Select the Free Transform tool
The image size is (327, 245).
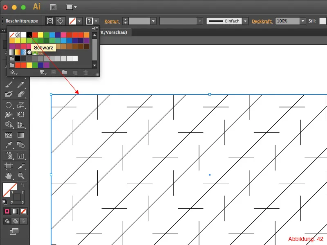pos(21,115)
